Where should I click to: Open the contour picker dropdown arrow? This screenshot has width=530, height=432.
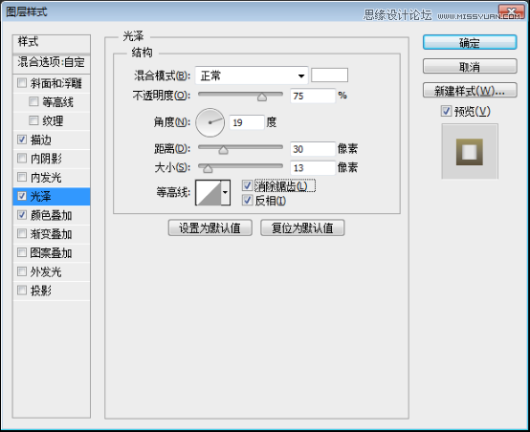[226, 192]
